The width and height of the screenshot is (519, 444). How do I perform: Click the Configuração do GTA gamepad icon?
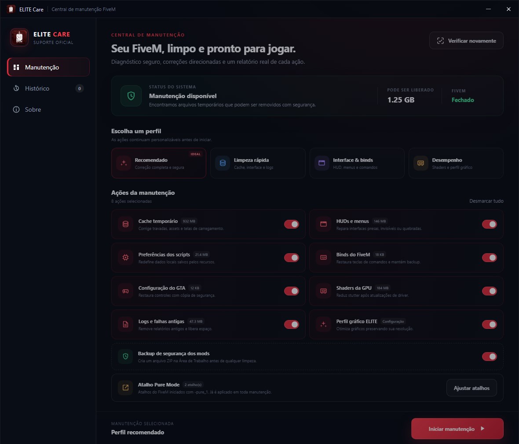coord(125,291)
